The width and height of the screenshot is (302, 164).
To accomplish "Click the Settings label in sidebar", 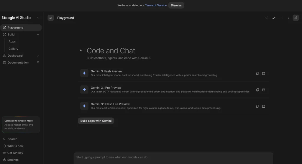I will [13, 160].
